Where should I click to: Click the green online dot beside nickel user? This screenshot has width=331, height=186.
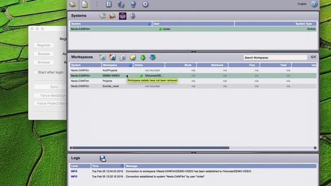pyautogui.click(x=160, y=29)
